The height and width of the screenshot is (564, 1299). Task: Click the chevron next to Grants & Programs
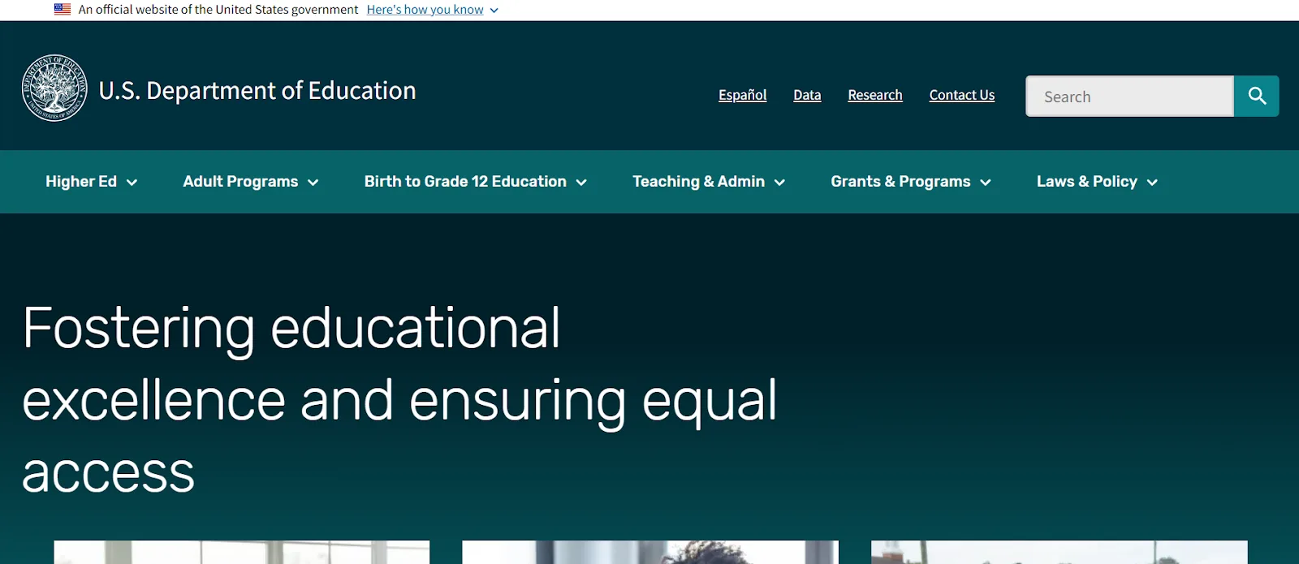tap(986, 183)
